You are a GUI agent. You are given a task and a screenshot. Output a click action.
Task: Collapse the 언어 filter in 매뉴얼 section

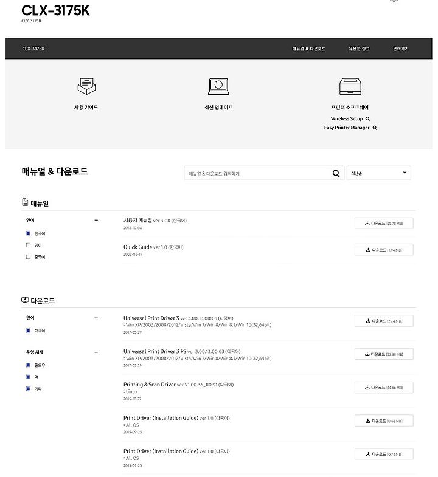(96, 220)
